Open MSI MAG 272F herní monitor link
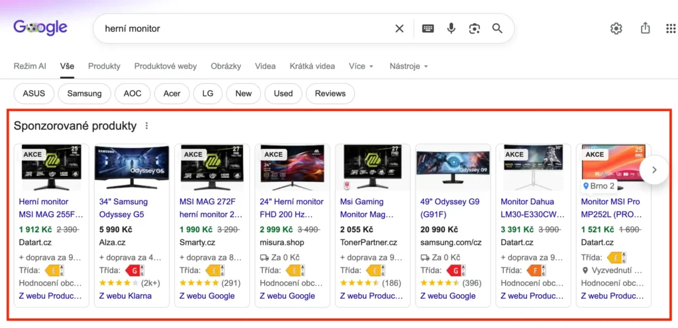 [x=211, y=208]
